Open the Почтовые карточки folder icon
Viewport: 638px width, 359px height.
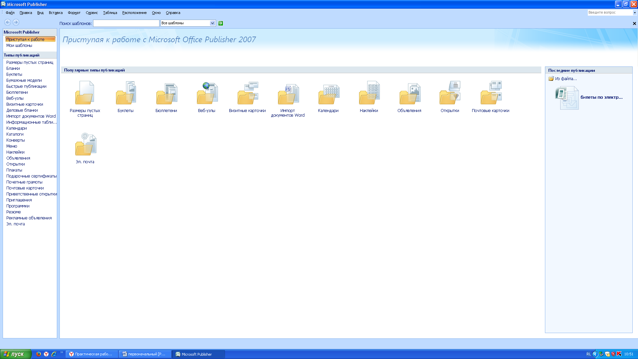pos(490,93)
